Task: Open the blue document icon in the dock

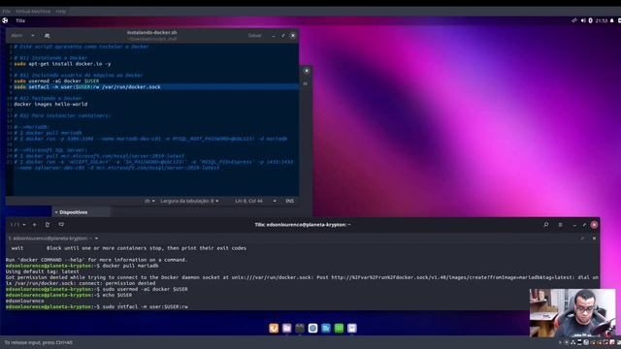Action: [x=326, y=328]
